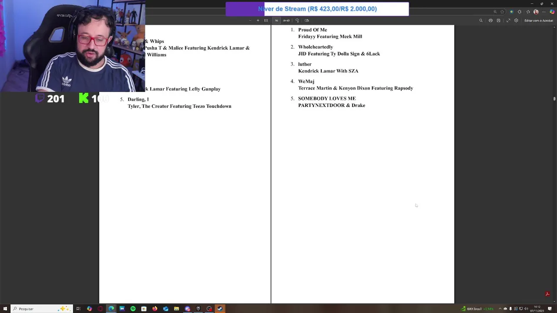The image size is (557, 313).
Task: Open Windows Start menu
Action: [x=5, y=309]
